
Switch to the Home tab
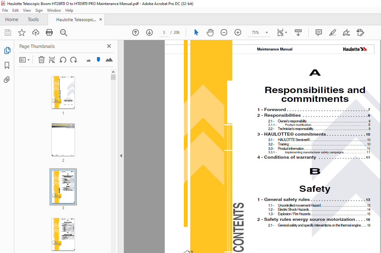coord(12,20)
